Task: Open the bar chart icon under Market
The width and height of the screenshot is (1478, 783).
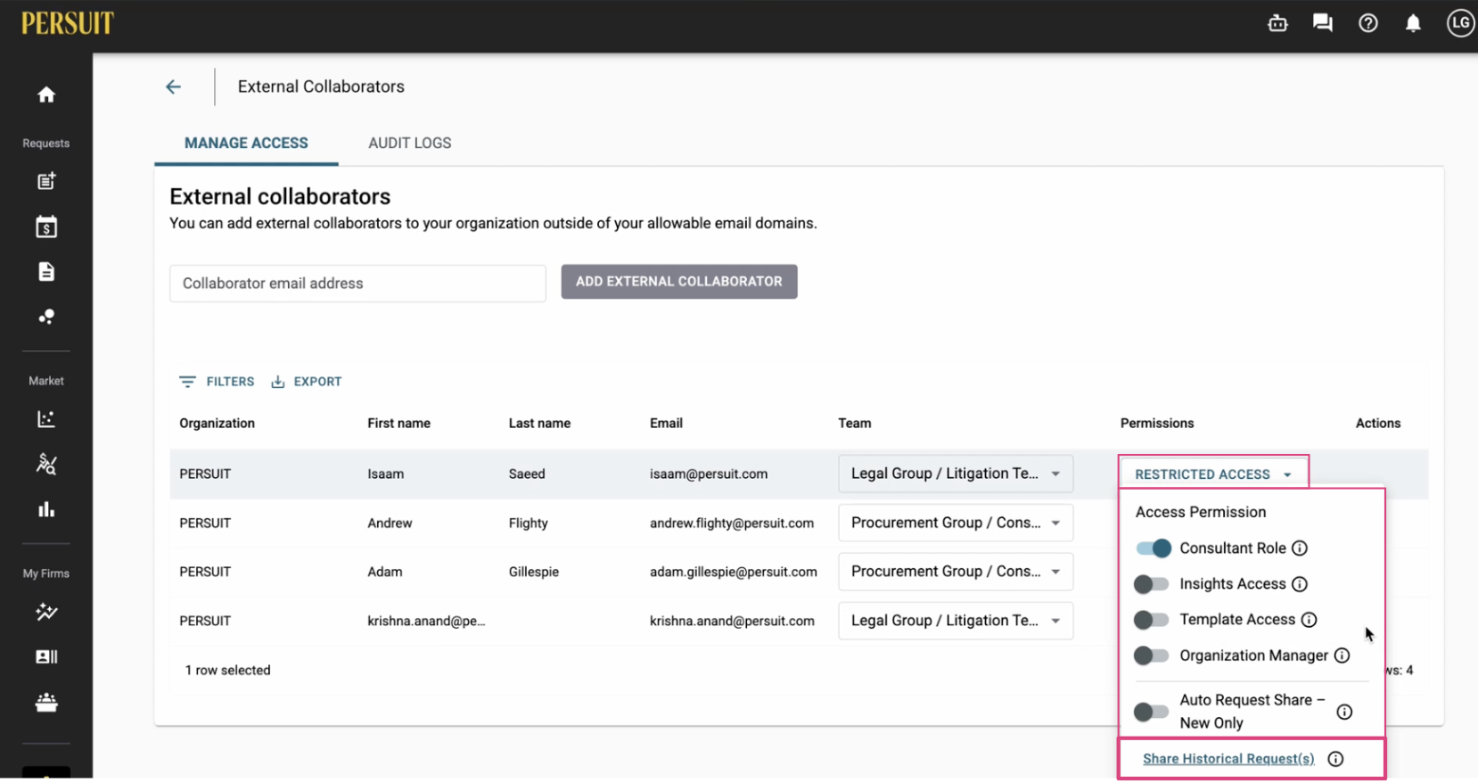Action: (x=46, y=509)
